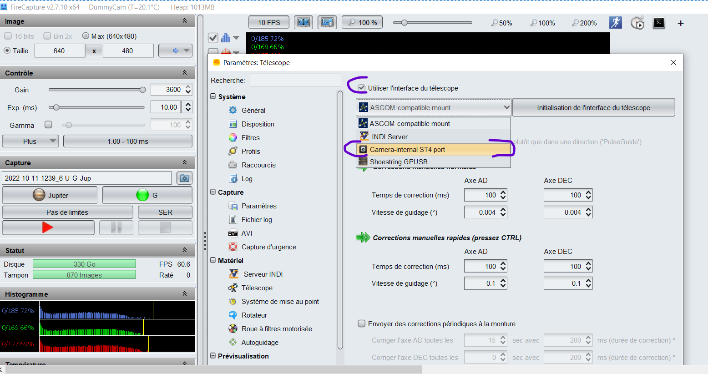This screenshot has height=374, width=708.
Task: Choose ASCOM compatible mount from the list
Action: pos(433,123)
